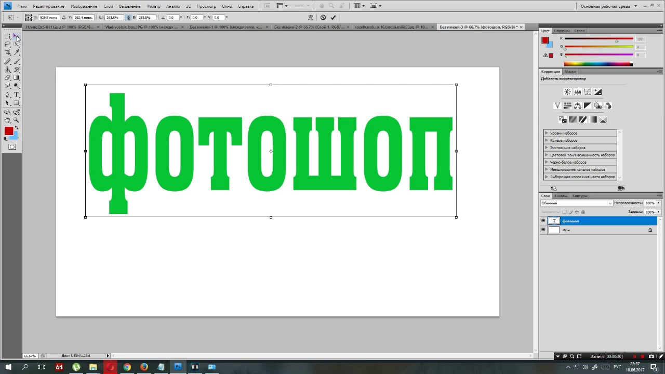Open the Редактирование menu
Viewport: 665px width, 374px height.
(49, 6)
